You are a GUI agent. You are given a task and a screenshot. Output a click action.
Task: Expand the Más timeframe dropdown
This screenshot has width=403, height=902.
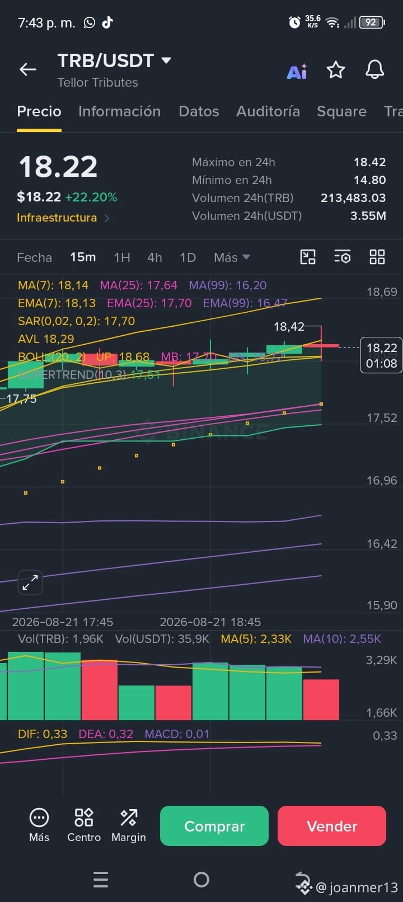[232, 257]
